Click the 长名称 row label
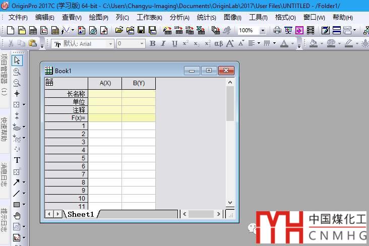Screen dimensions: 369x246 pos(66,94)
